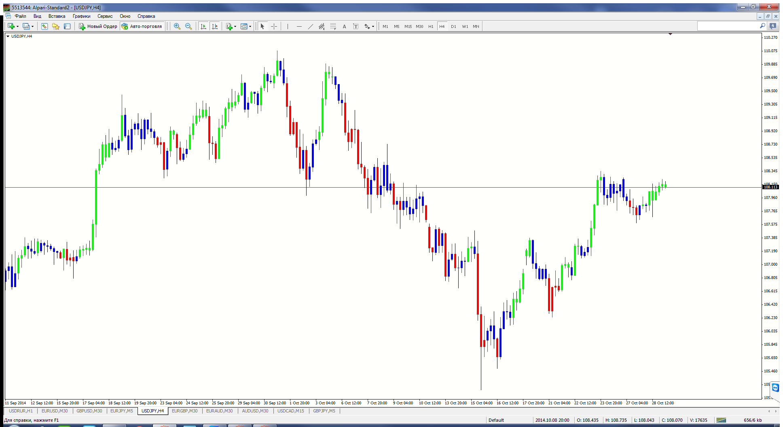Click the search magnifier icon

[763, 26]
